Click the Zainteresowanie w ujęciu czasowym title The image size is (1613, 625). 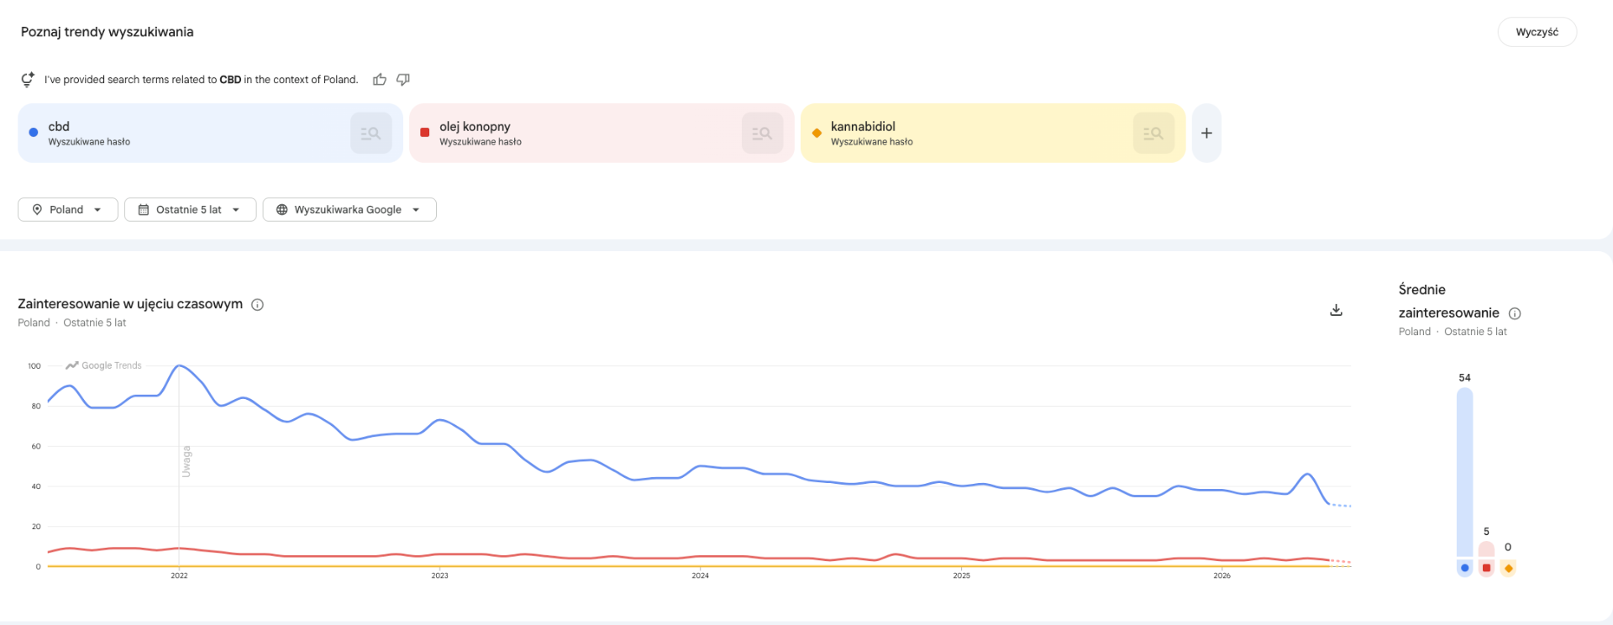coord(130,304)
